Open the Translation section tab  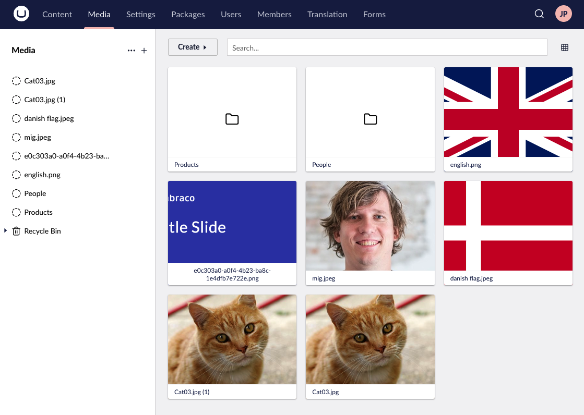point(327,14)
